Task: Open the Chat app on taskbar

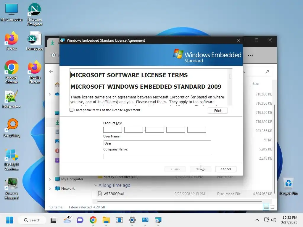Action: pos(80,220)
